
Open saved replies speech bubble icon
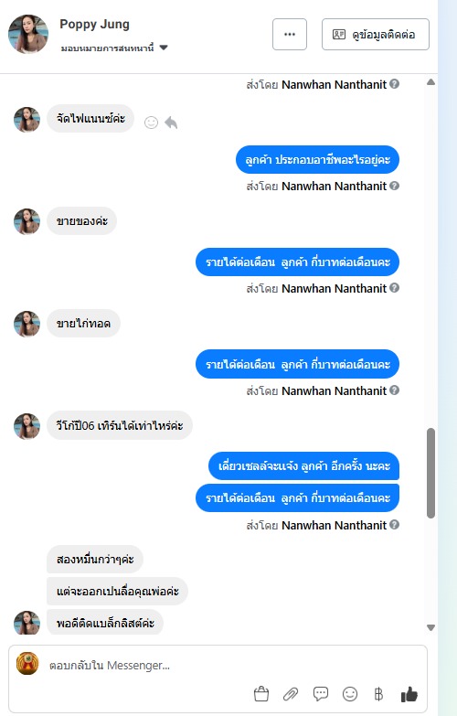click(x=321, y=694)
